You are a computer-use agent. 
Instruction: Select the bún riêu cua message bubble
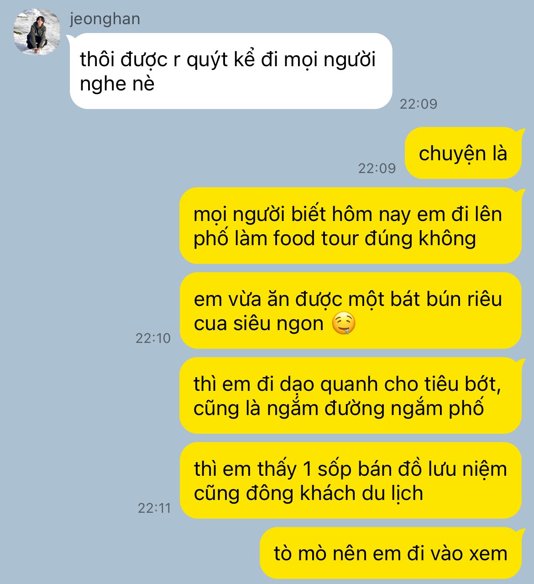point(351,311)
